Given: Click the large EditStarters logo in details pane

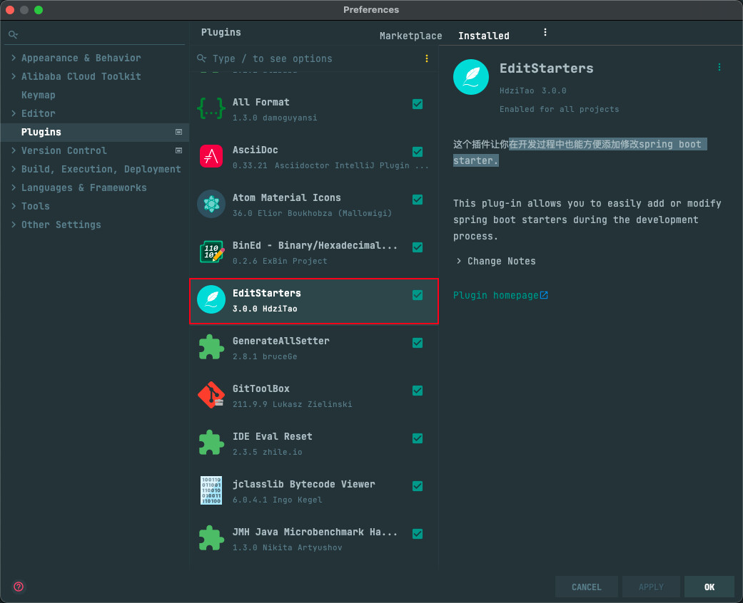Looking at the screenshot, I should coord(470,77).
